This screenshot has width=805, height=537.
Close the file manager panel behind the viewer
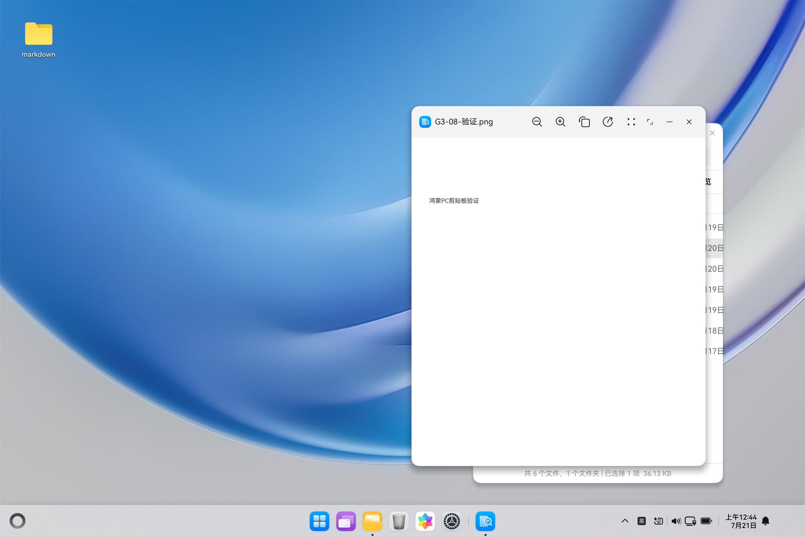[x=712, y=133]
